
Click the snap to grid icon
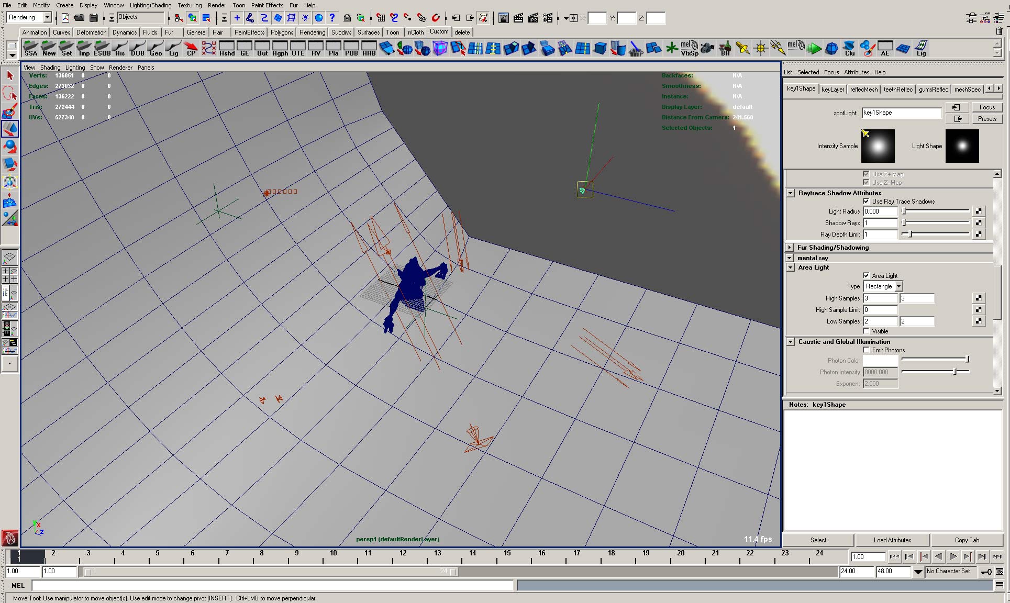click(381, 18)
